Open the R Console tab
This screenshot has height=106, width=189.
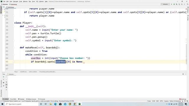tap(42, 99)
